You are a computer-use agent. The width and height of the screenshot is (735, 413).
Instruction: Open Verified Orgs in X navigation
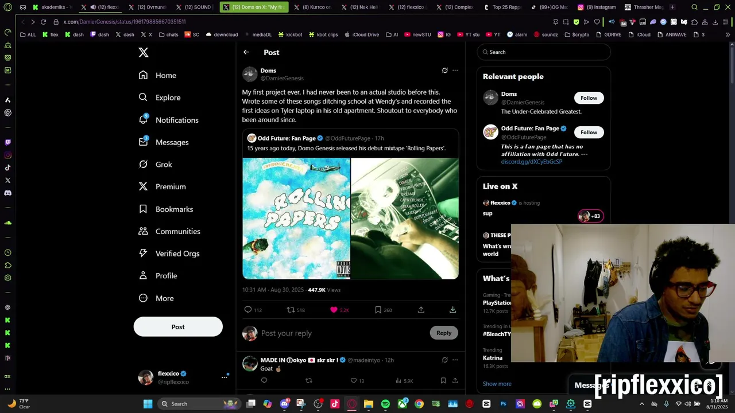click(169, 254)
